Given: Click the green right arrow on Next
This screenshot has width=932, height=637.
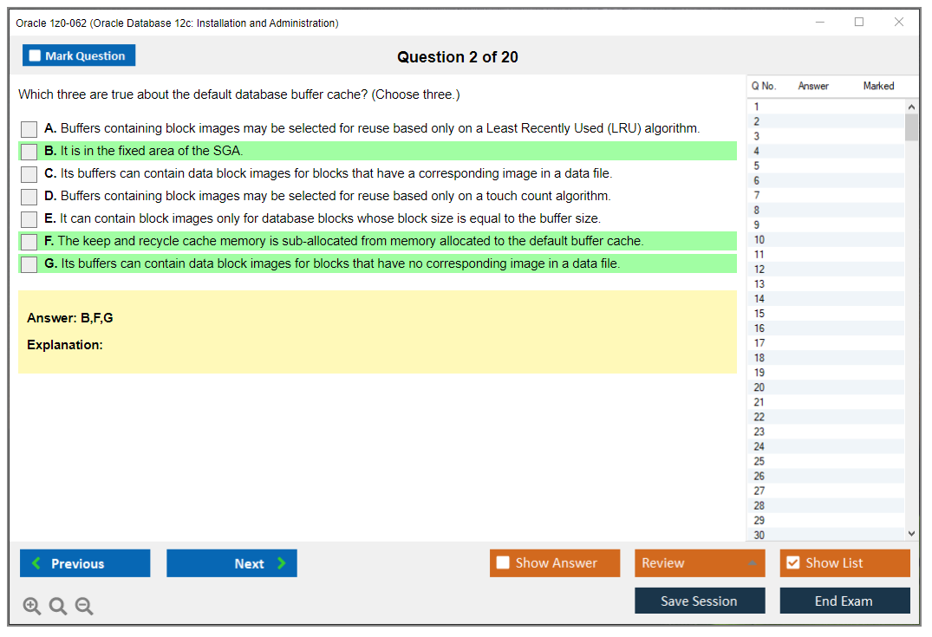Looking at the screenshot, I should click(282, 563).
